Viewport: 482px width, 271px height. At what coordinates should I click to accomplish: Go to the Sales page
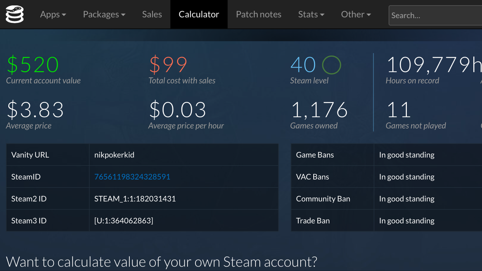click(152, 14)
